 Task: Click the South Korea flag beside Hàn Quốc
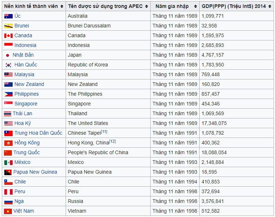(8, 65)
